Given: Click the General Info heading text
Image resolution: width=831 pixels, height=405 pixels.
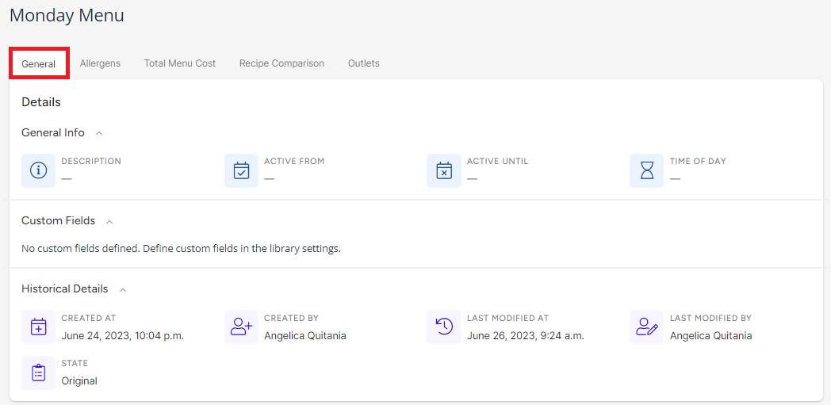Looking at the screenshot, I should pyautogui.click(x=53, y=133).
